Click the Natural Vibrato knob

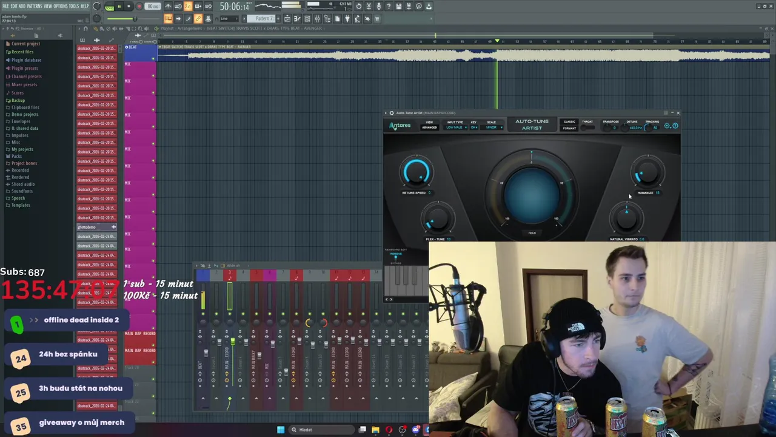coord(627,219)
